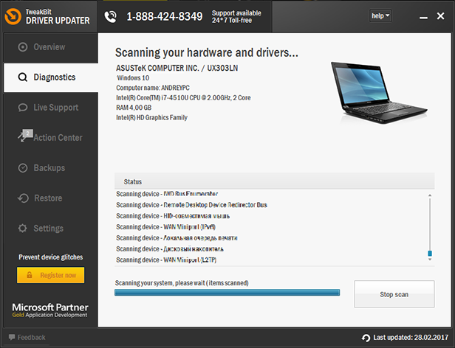
Task: Click the ASUSTeK COMPUTER INC. / UX303LN text
Action: point(177,68)
